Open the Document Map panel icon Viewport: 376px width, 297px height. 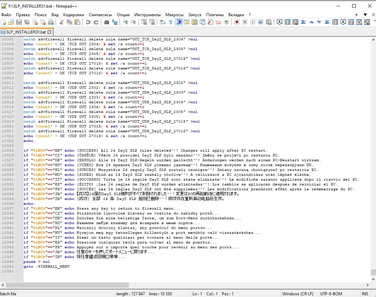pos(195,22)
